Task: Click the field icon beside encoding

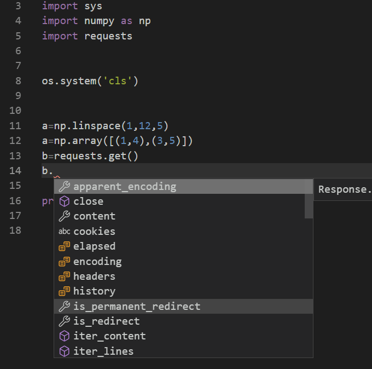Action: pos(65,262)
